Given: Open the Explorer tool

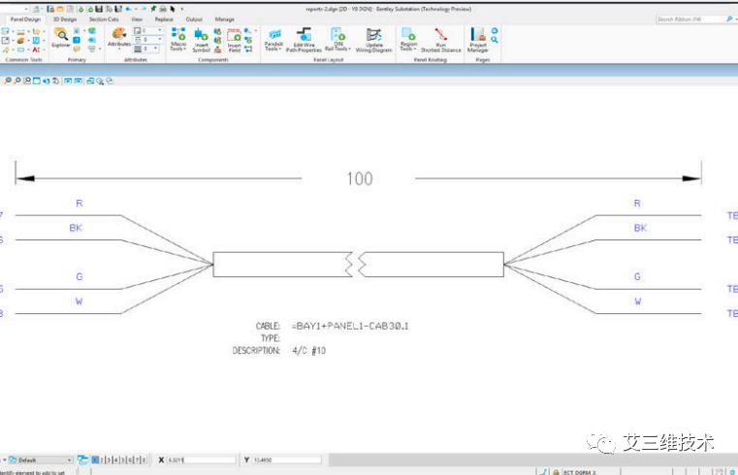Looking at the screenshot, I should click(61, 37).
